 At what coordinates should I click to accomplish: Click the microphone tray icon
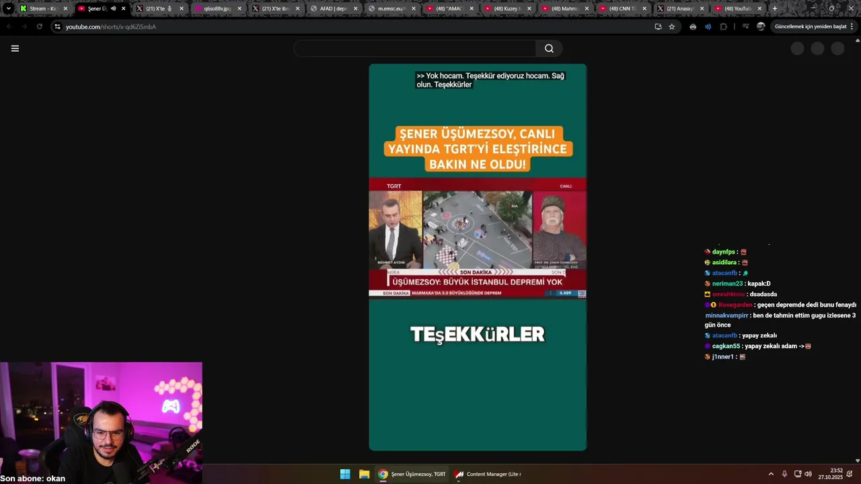[784, 474]
